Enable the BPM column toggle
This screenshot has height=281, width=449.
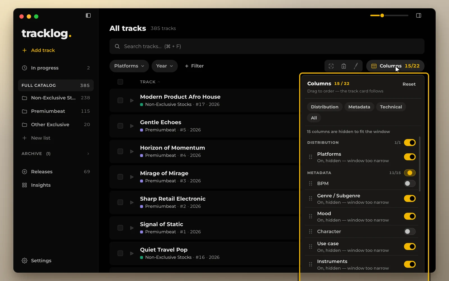[x=410, y=183]
